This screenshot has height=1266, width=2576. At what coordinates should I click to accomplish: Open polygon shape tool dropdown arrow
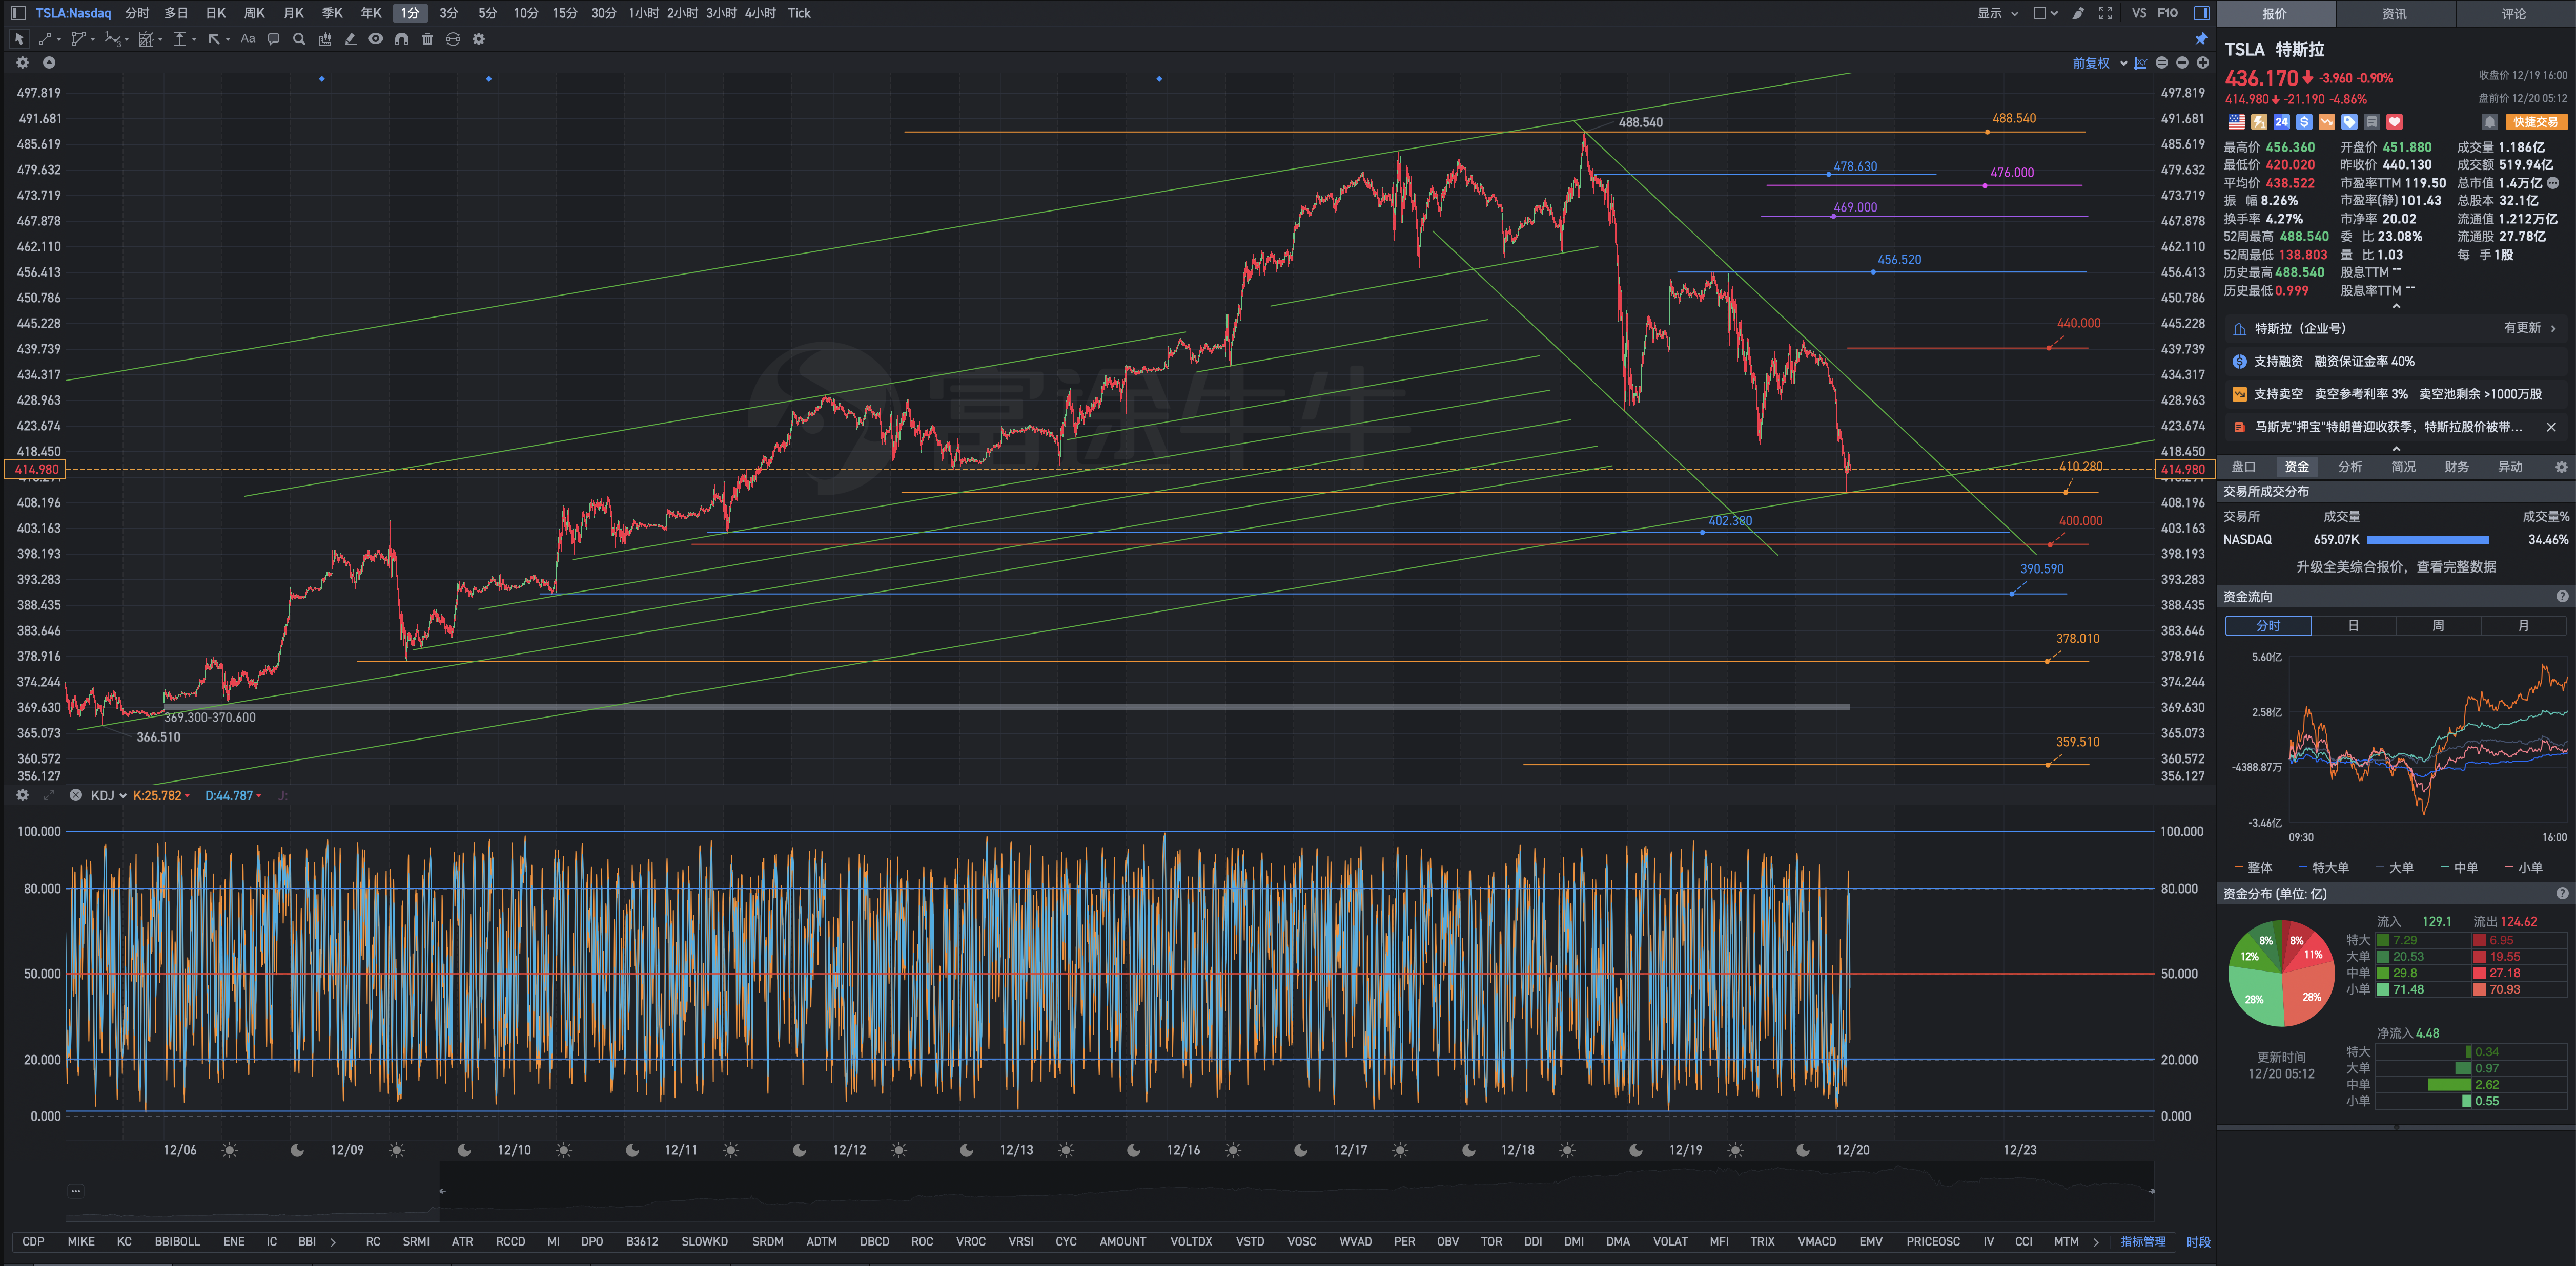[x=92, y=40]
